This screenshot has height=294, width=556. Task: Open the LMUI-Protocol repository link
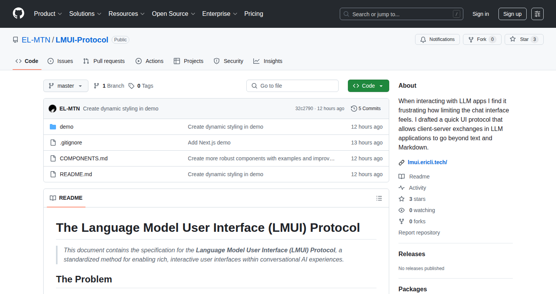(x=82, y=40)
